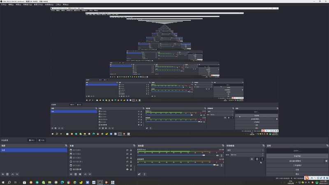Viewport: 329px width, 185px height.
Task: Select the 场景 scene item
Action: (x=34, y=150)
